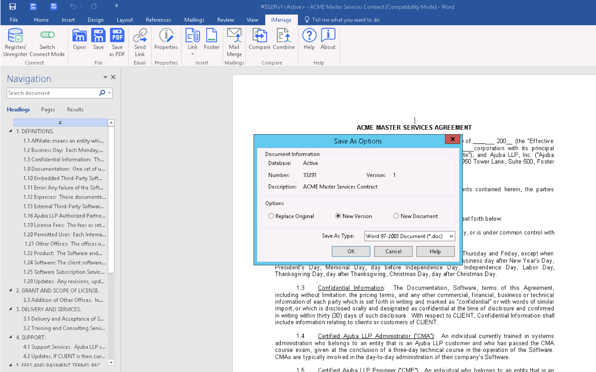596x372 pixels.
Task: Insert Footer via ribbon icon
Action: click(x=211, y=35)
